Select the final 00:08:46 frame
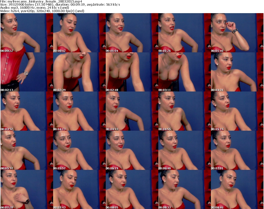264x209 pixels. pos(237,189)
